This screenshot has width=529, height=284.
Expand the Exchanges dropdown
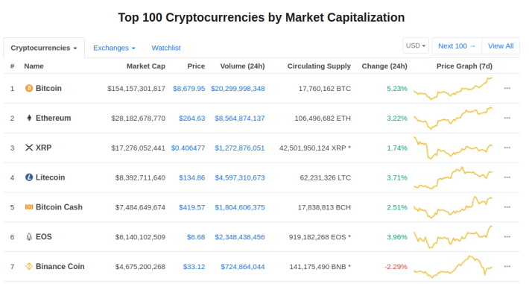[114, 48]
